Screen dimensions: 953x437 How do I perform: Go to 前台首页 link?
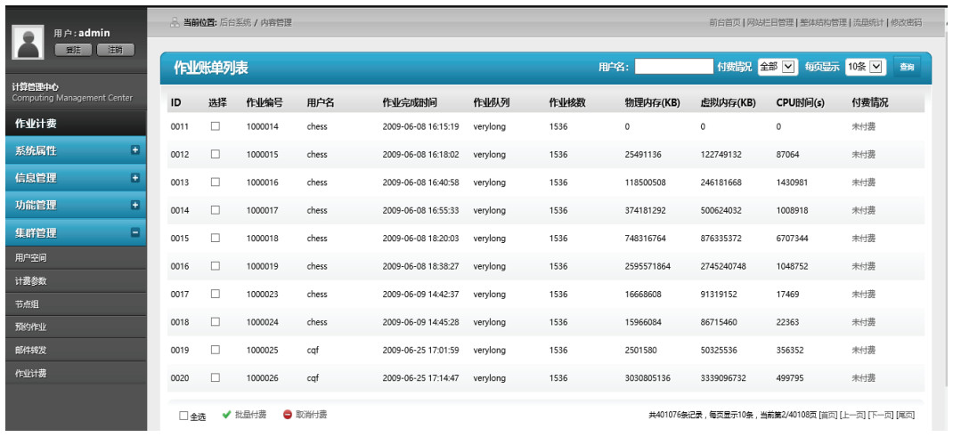click(x=725, y=22)
